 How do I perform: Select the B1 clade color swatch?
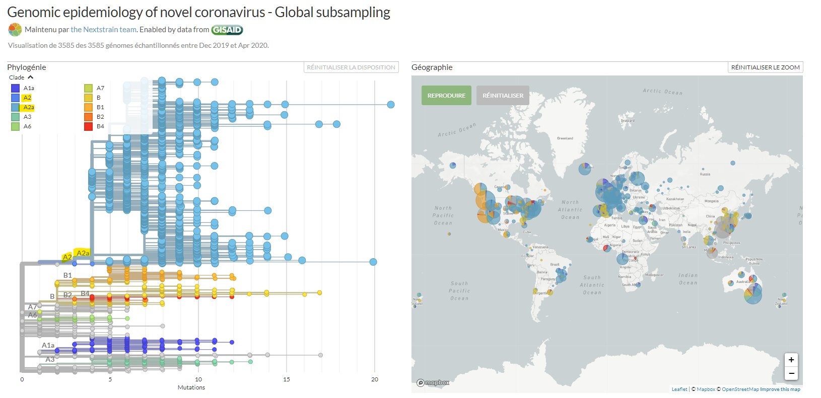coord(89,107)
